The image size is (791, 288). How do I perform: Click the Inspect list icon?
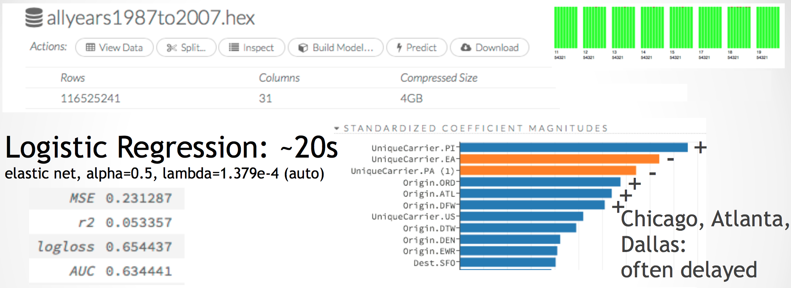[x=234, y=47]
